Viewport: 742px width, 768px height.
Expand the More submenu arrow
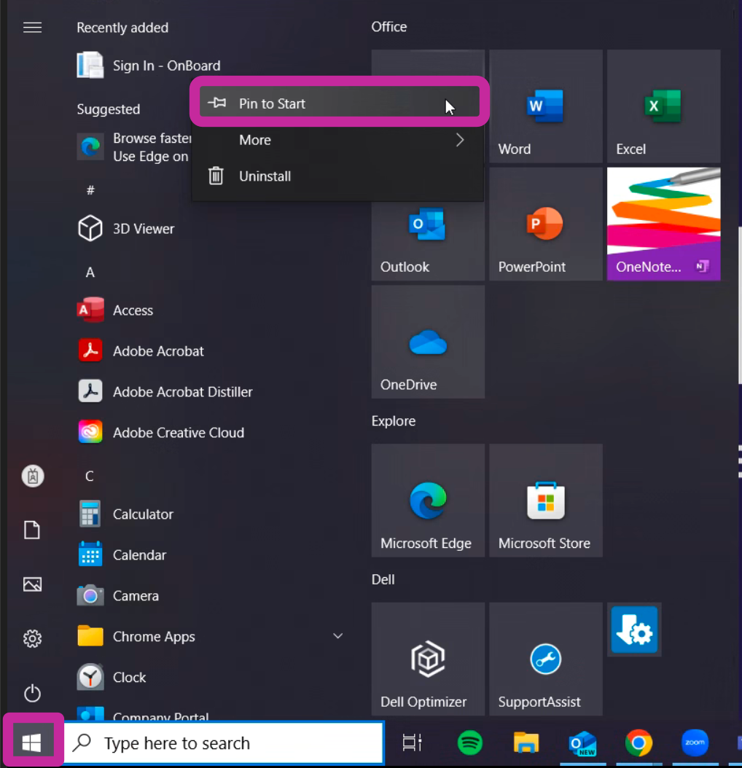460,140
